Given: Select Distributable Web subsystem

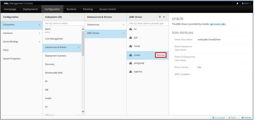Looking at the screenshot, I should pos(62,73).
